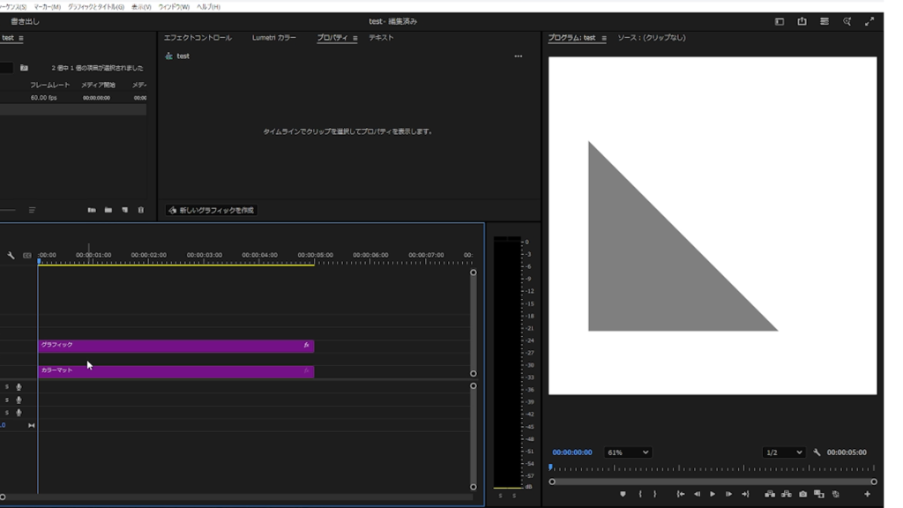
Task: Switch to the テキスト tab
Action: (x=381, y=37)
